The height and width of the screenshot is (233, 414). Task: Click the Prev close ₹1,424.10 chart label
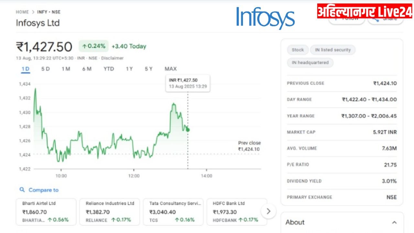tap(249, 146)
